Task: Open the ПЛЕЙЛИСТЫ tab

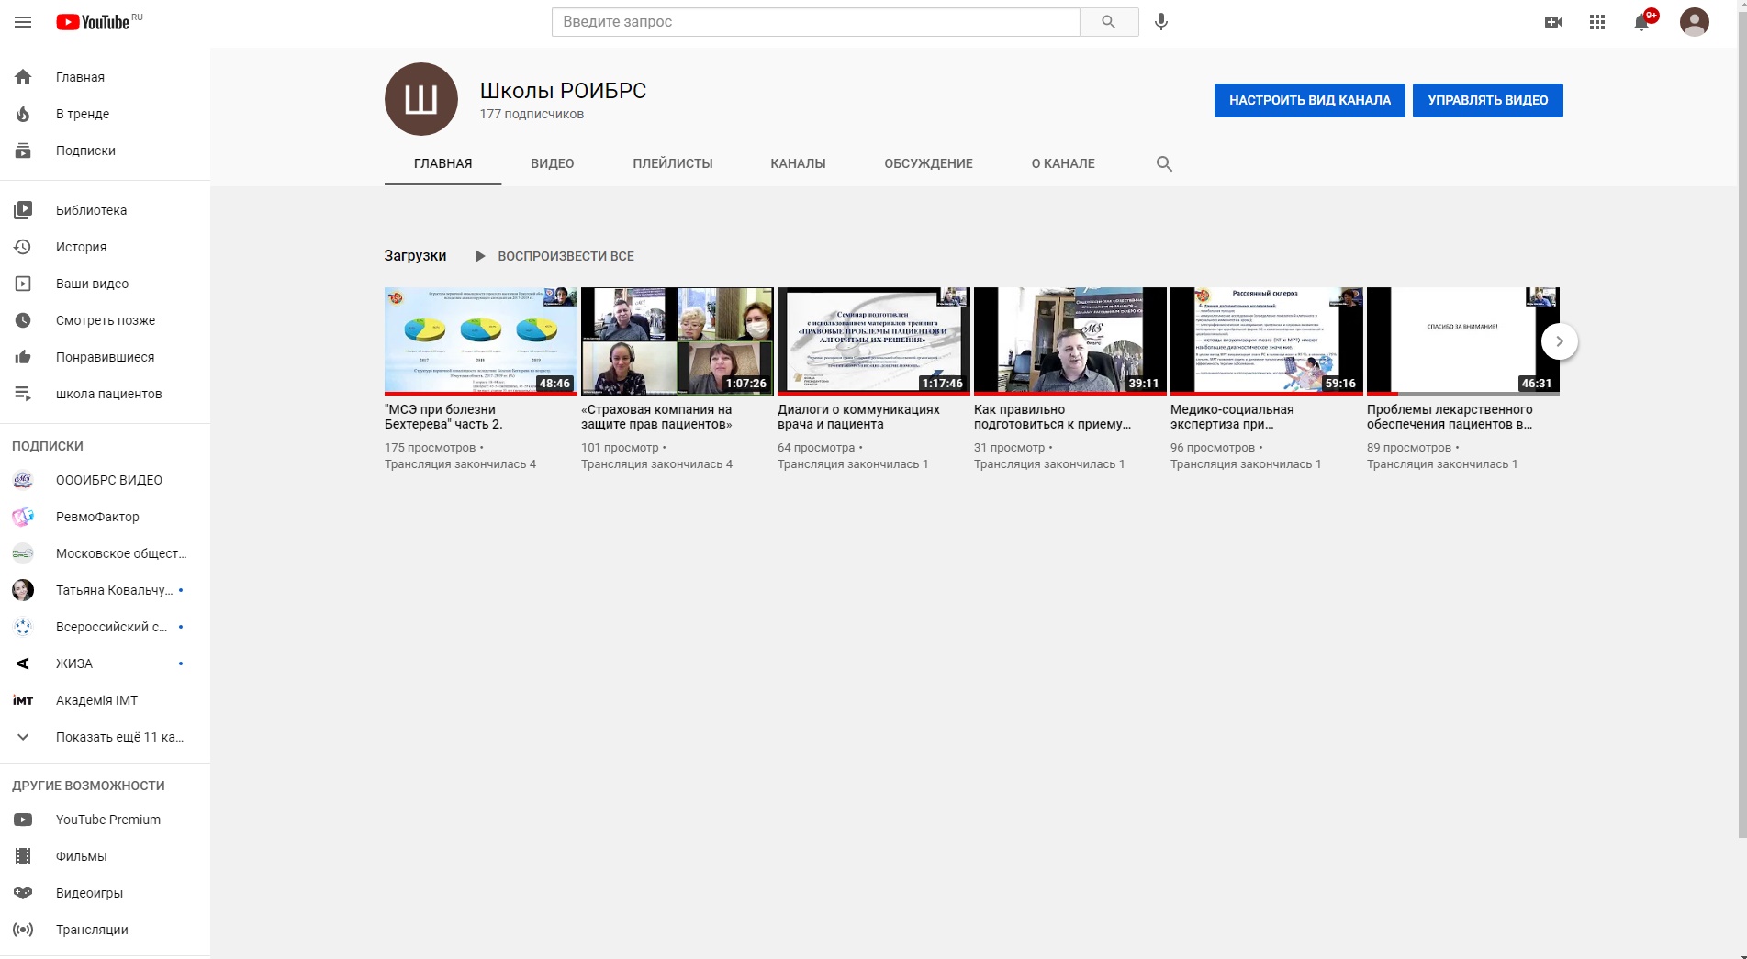Action: (x=672, y=163)
